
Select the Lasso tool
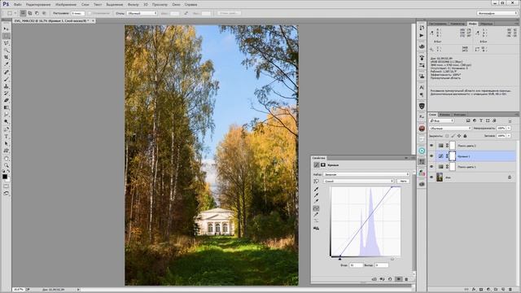(x=7, y=43)
